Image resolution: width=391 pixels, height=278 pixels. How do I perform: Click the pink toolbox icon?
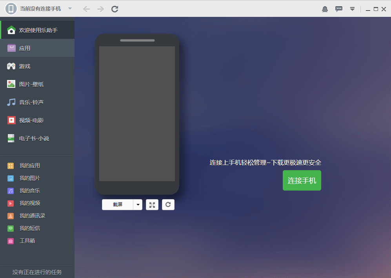[11, 241]
